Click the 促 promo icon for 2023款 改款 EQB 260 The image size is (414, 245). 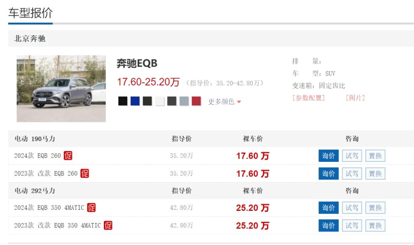tap(84, 173)
